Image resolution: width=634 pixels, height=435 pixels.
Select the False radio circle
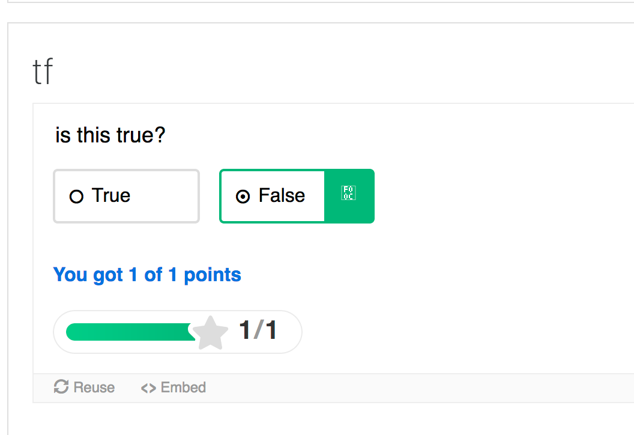click(243, 196)
